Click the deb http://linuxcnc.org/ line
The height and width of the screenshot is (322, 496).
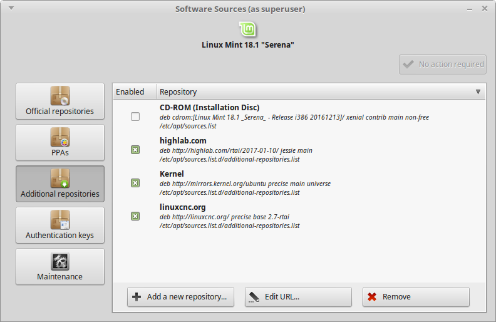(224, 217)
